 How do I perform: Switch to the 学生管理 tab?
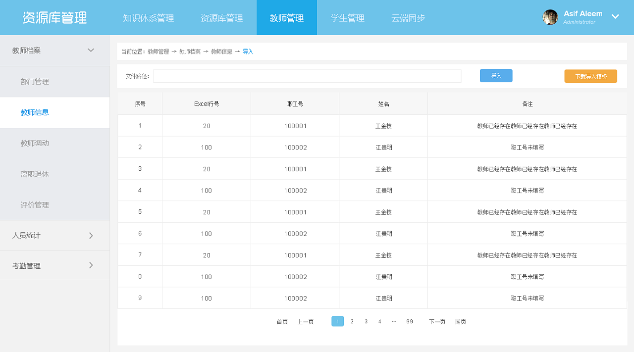[347, 17]
